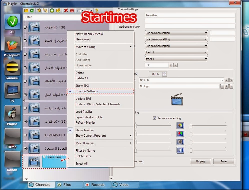Screen dimensions: 249x190
Task: Switch to the Channels bottom tab
Action: pyautogui.click(x=41, y=185)
